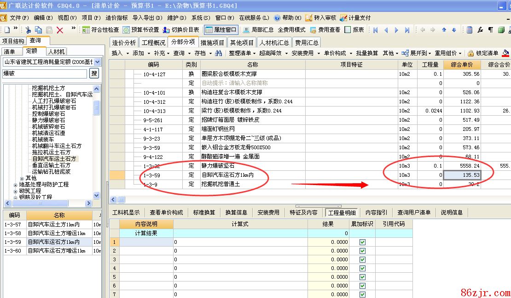Expand the 地基处理与防护工程 tree node
Viewport: 511px width, 298px height.
tap(16, 185)
